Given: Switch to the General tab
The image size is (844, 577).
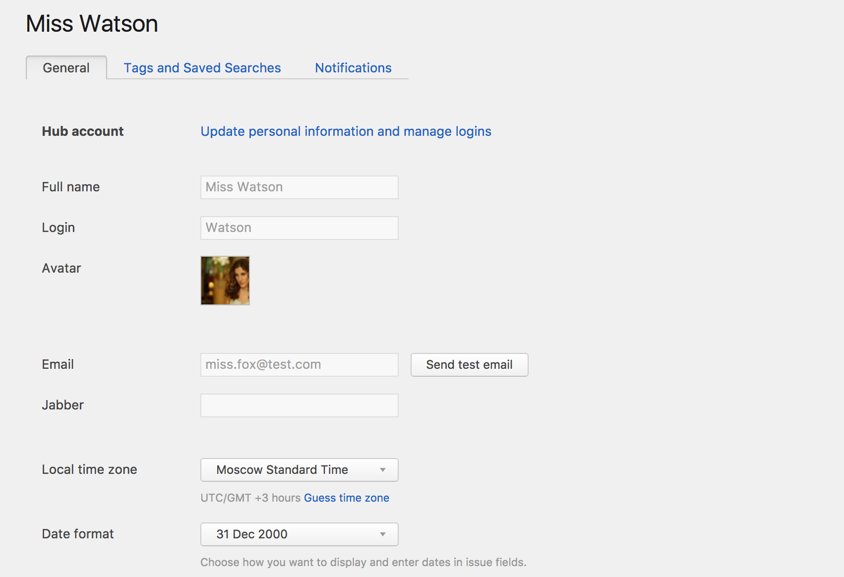Looking at the screenshot, I should (66, 68).
